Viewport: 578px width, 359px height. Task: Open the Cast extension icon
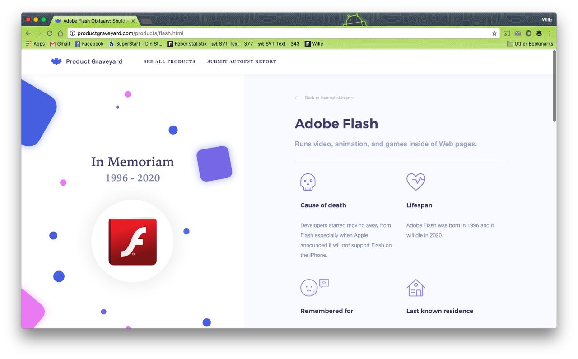pos(507,33)
